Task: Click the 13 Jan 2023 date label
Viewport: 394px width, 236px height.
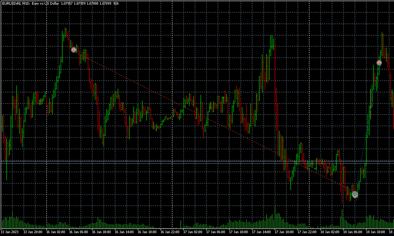Action: (x=10, y=232)
